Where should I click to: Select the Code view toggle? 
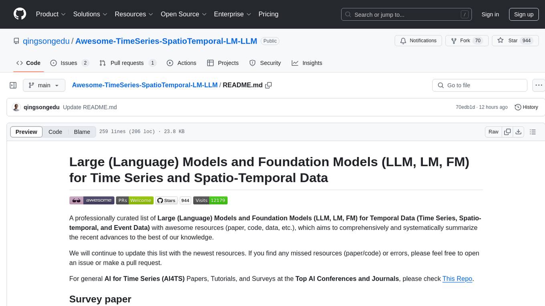tap(55, 132)
